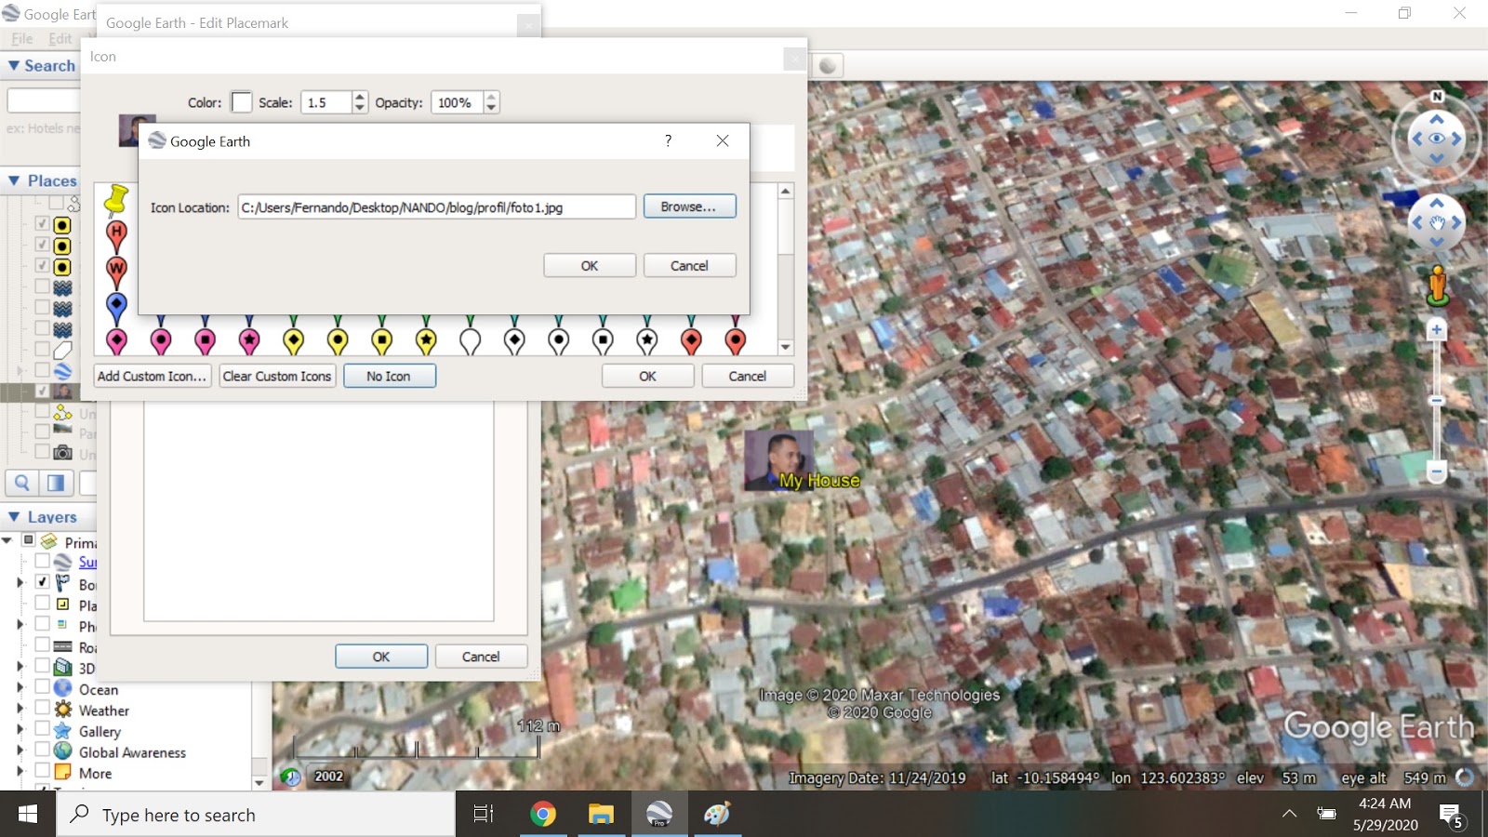Viewport: 1488px width, 837px height.
Task: Click the Browse button for icon location
Action: (689, 206)
